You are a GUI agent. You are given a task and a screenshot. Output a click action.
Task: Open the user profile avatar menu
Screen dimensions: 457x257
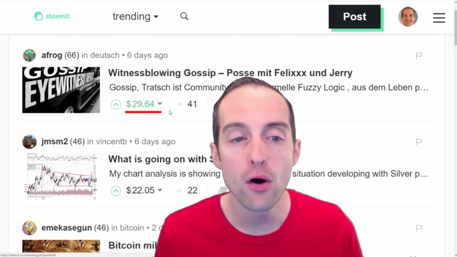coord(408,16)
